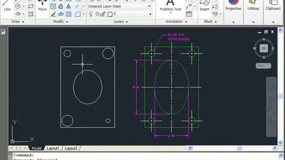Screen dimensions: 285x160
Task: Click the Table tool in Annotation panel
Action: click(x=189, y=14)
